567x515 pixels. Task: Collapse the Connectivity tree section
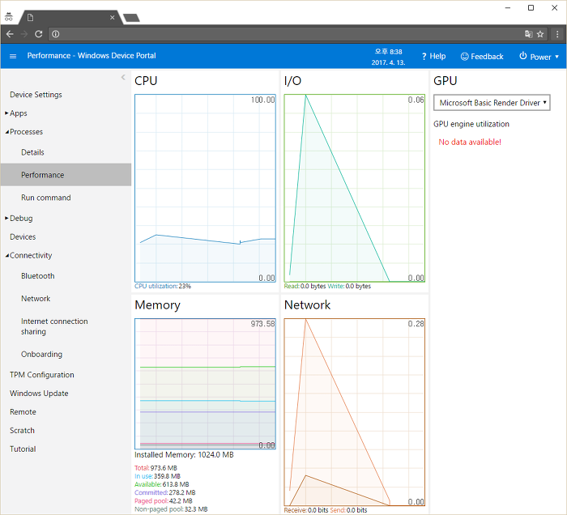click(6, 256)
